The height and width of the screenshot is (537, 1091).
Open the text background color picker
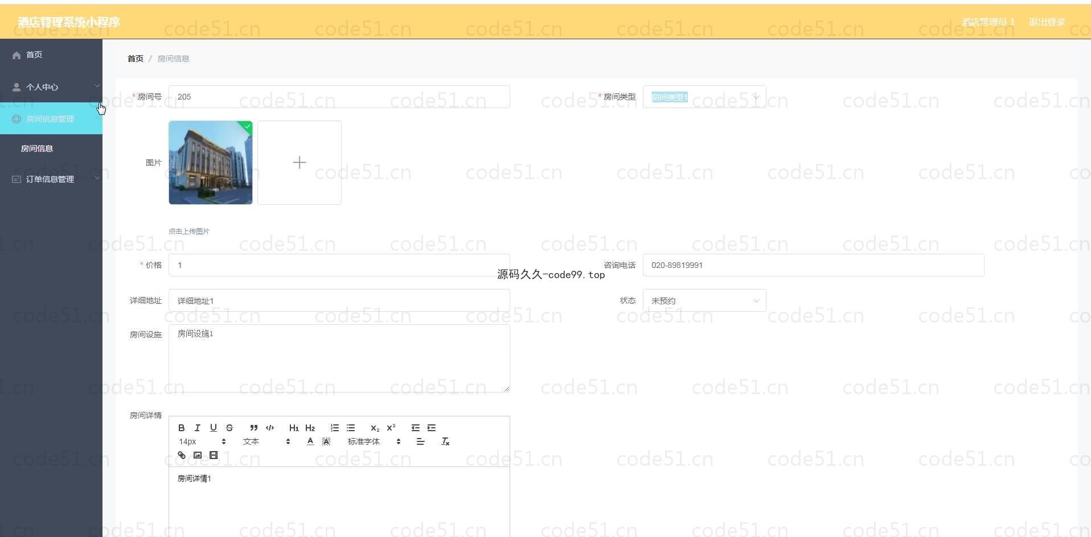pyautogui.click(x=326, y=441)
